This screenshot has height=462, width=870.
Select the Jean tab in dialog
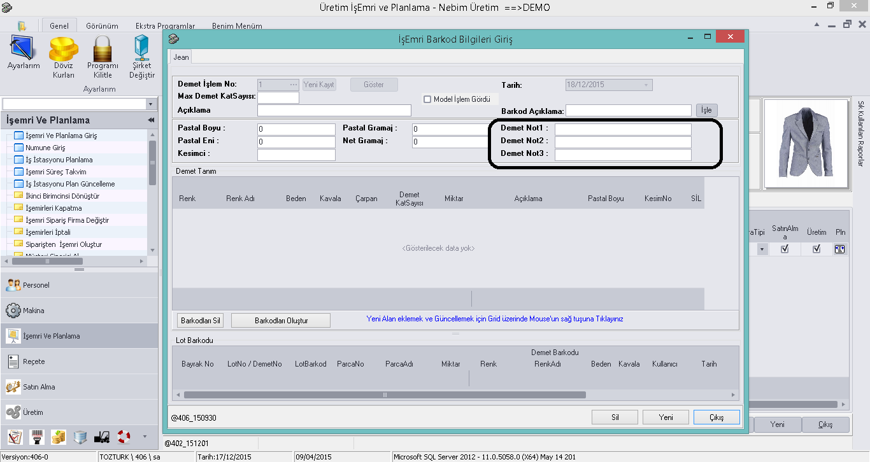coord(181,57)
